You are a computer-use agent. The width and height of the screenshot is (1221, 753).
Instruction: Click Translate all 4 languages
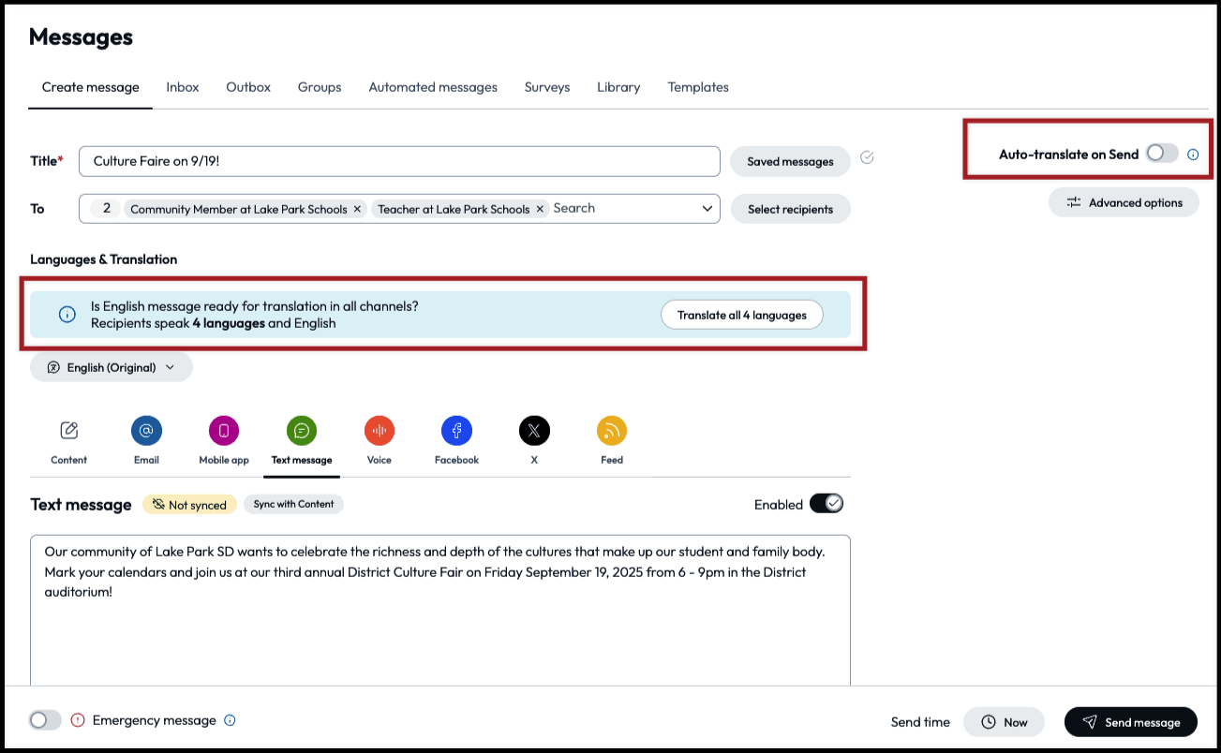click(741, 315)
